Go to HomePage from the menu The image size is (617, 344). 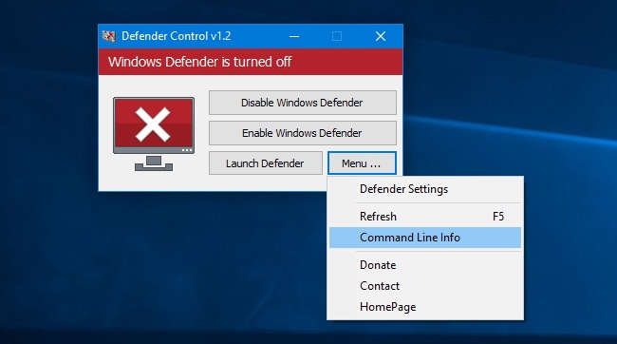click(x=425, y=307)
